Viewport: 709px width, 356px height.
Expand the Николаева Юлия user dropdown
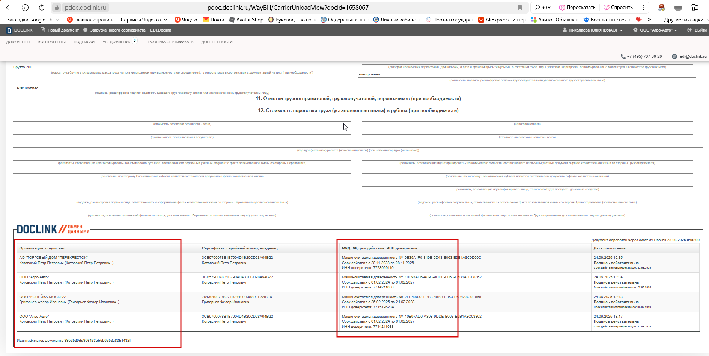click(x=593, y=30)
